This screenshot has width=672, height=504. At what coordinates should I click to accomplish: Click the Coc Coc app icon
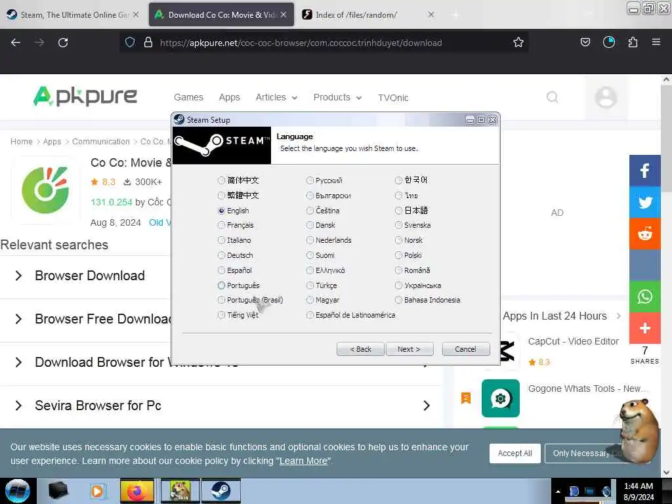45,190
